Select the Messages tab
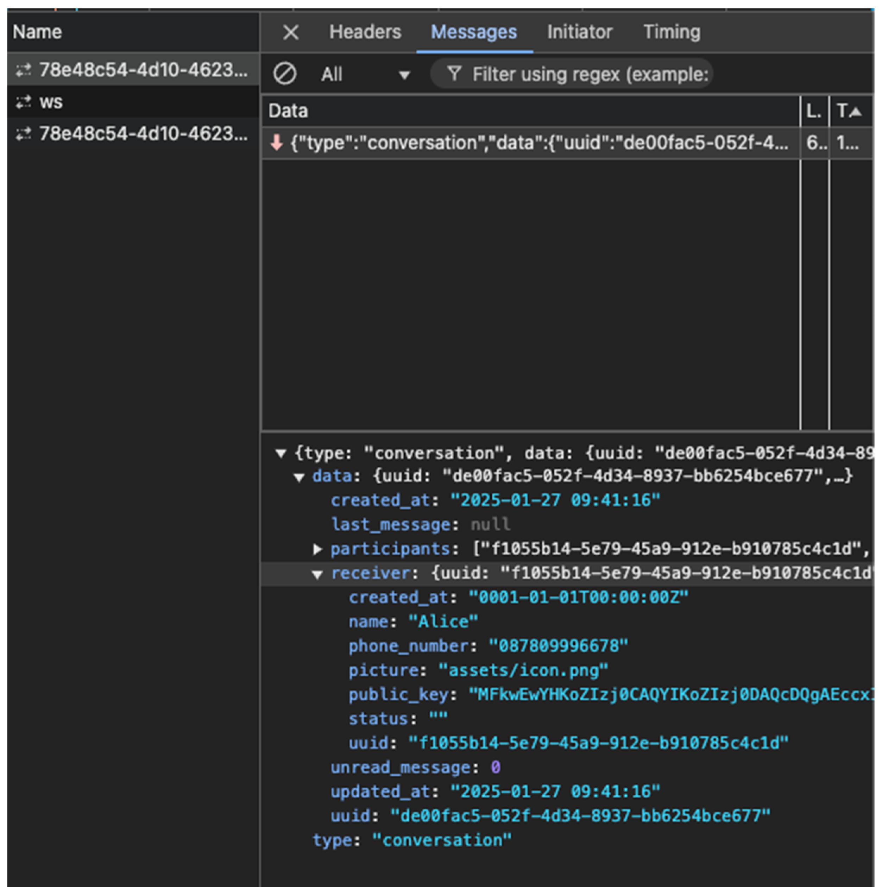Image resolution: width=882 pixels, height=896 pixels. tap(473, 32)
